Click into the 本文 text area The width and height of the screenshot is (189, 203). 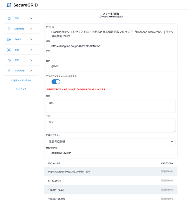(111, 125)
